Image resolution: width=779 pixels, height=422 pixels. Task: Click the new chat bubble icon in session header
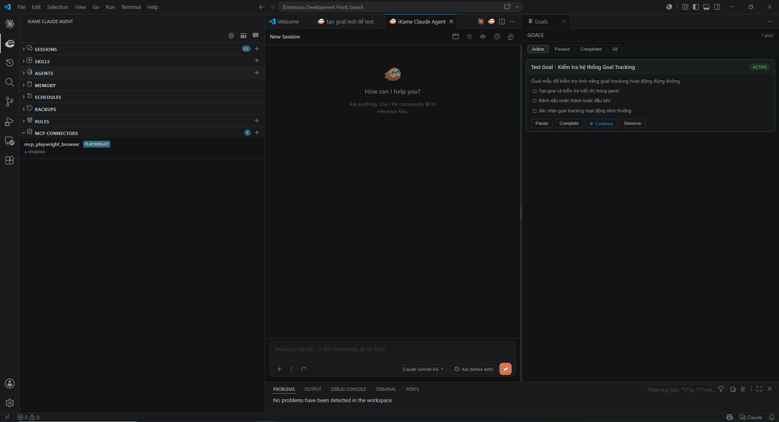click(x=511, y=36)
